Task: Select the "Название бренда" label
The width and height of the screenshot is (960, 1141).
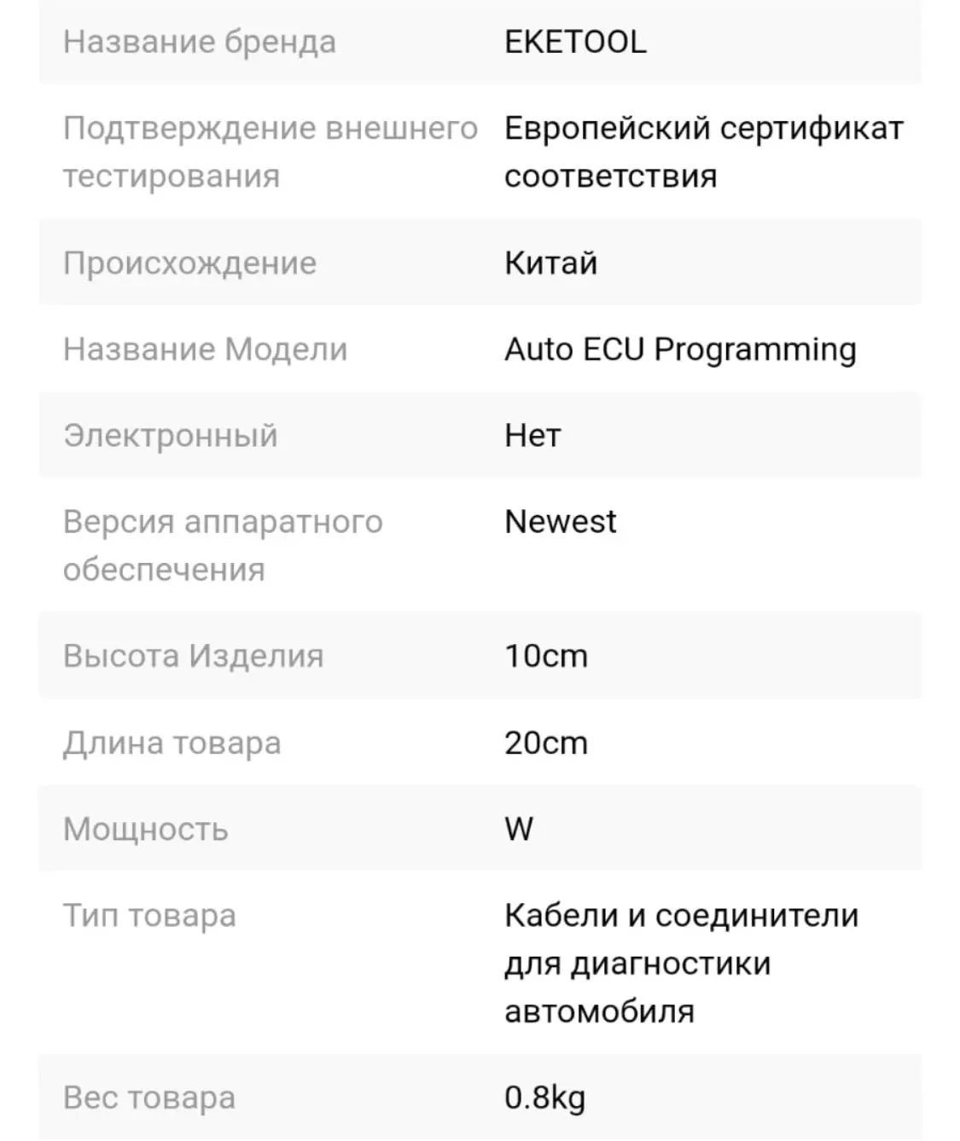Action: (200, 42)
